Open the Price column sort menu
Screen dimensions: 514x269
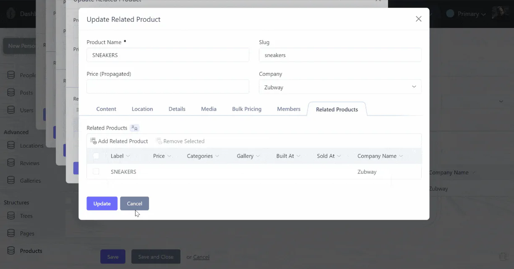pyautogui.click(x=169, y=156)
